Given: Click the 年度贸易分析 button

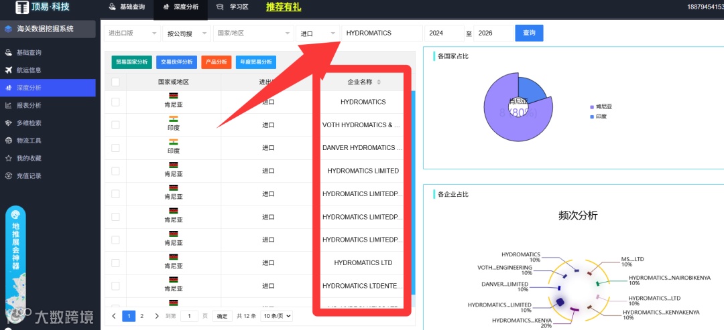Looking at the screenshot, I should tap(256, 62).
